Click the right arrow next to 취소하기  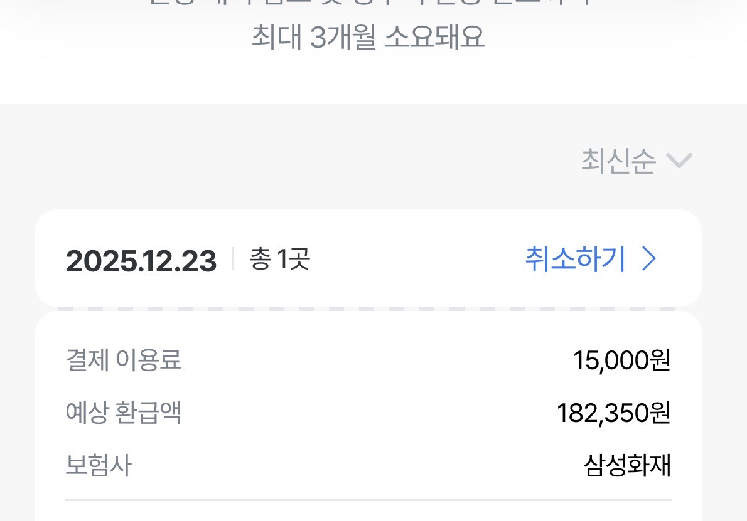(650, 259)
